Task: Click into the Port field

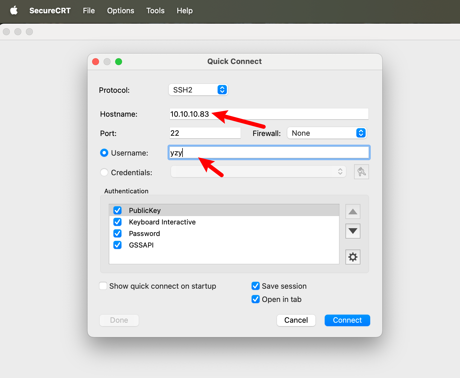Action: (205, 133)
